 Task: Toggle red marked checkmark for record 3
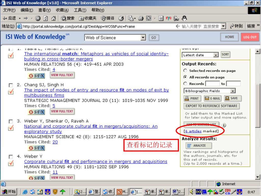coord(11,128)
